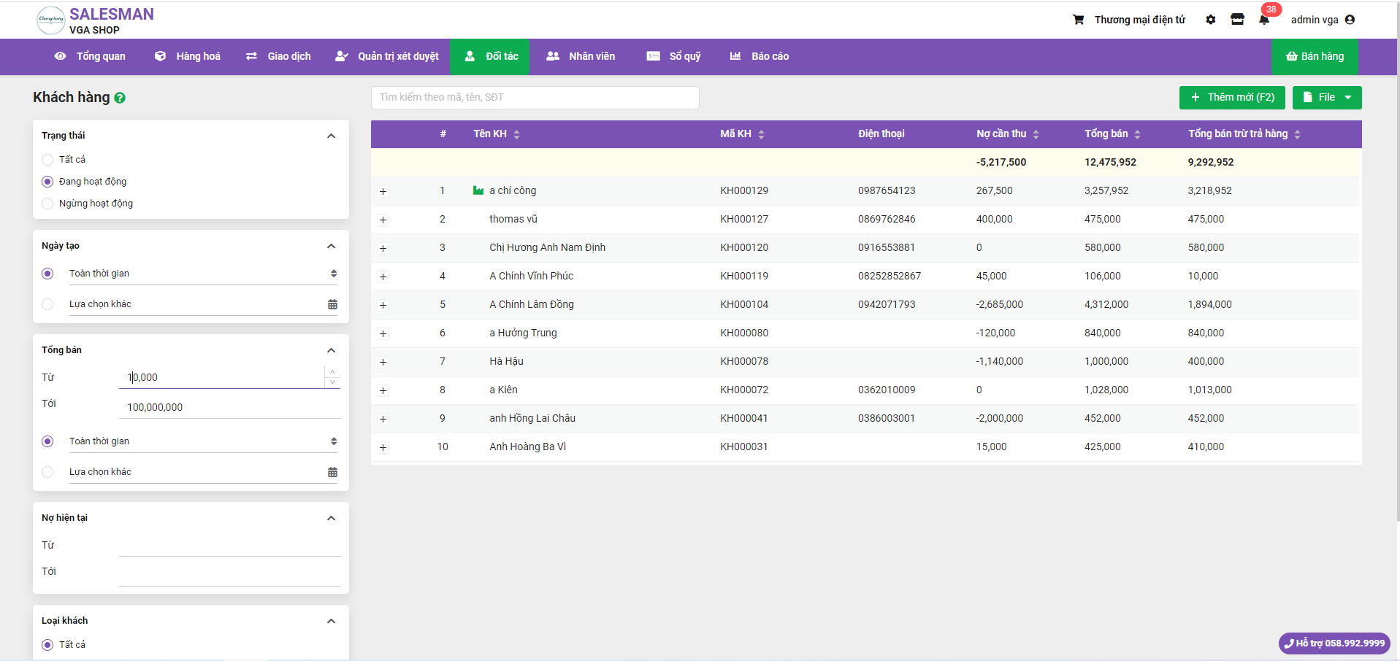Expand row for Chị Hương Anh Nam Định

pos(383,248)
